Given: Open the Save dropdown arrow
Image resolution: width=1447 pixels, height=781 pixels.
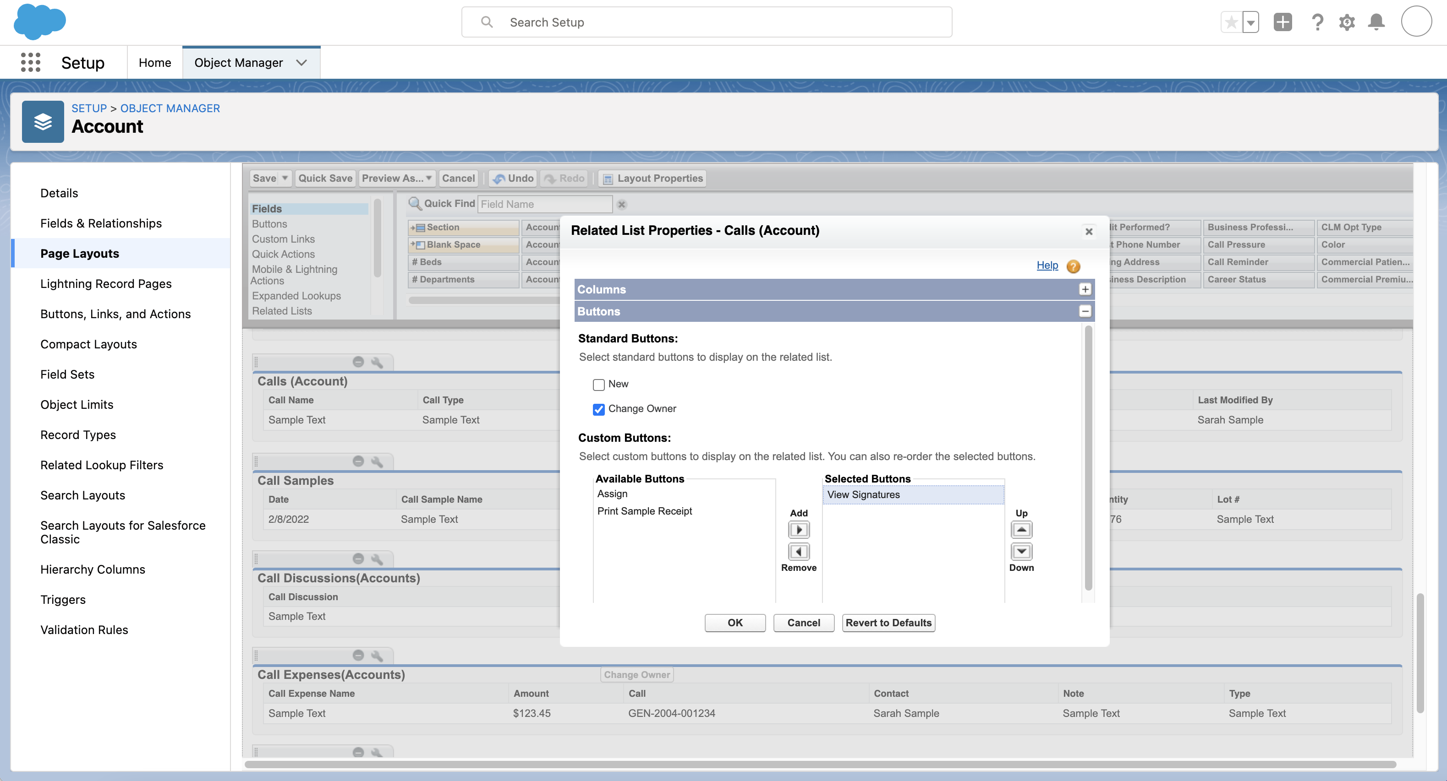Looking at the screenshot, I should [x=285, y=179].
